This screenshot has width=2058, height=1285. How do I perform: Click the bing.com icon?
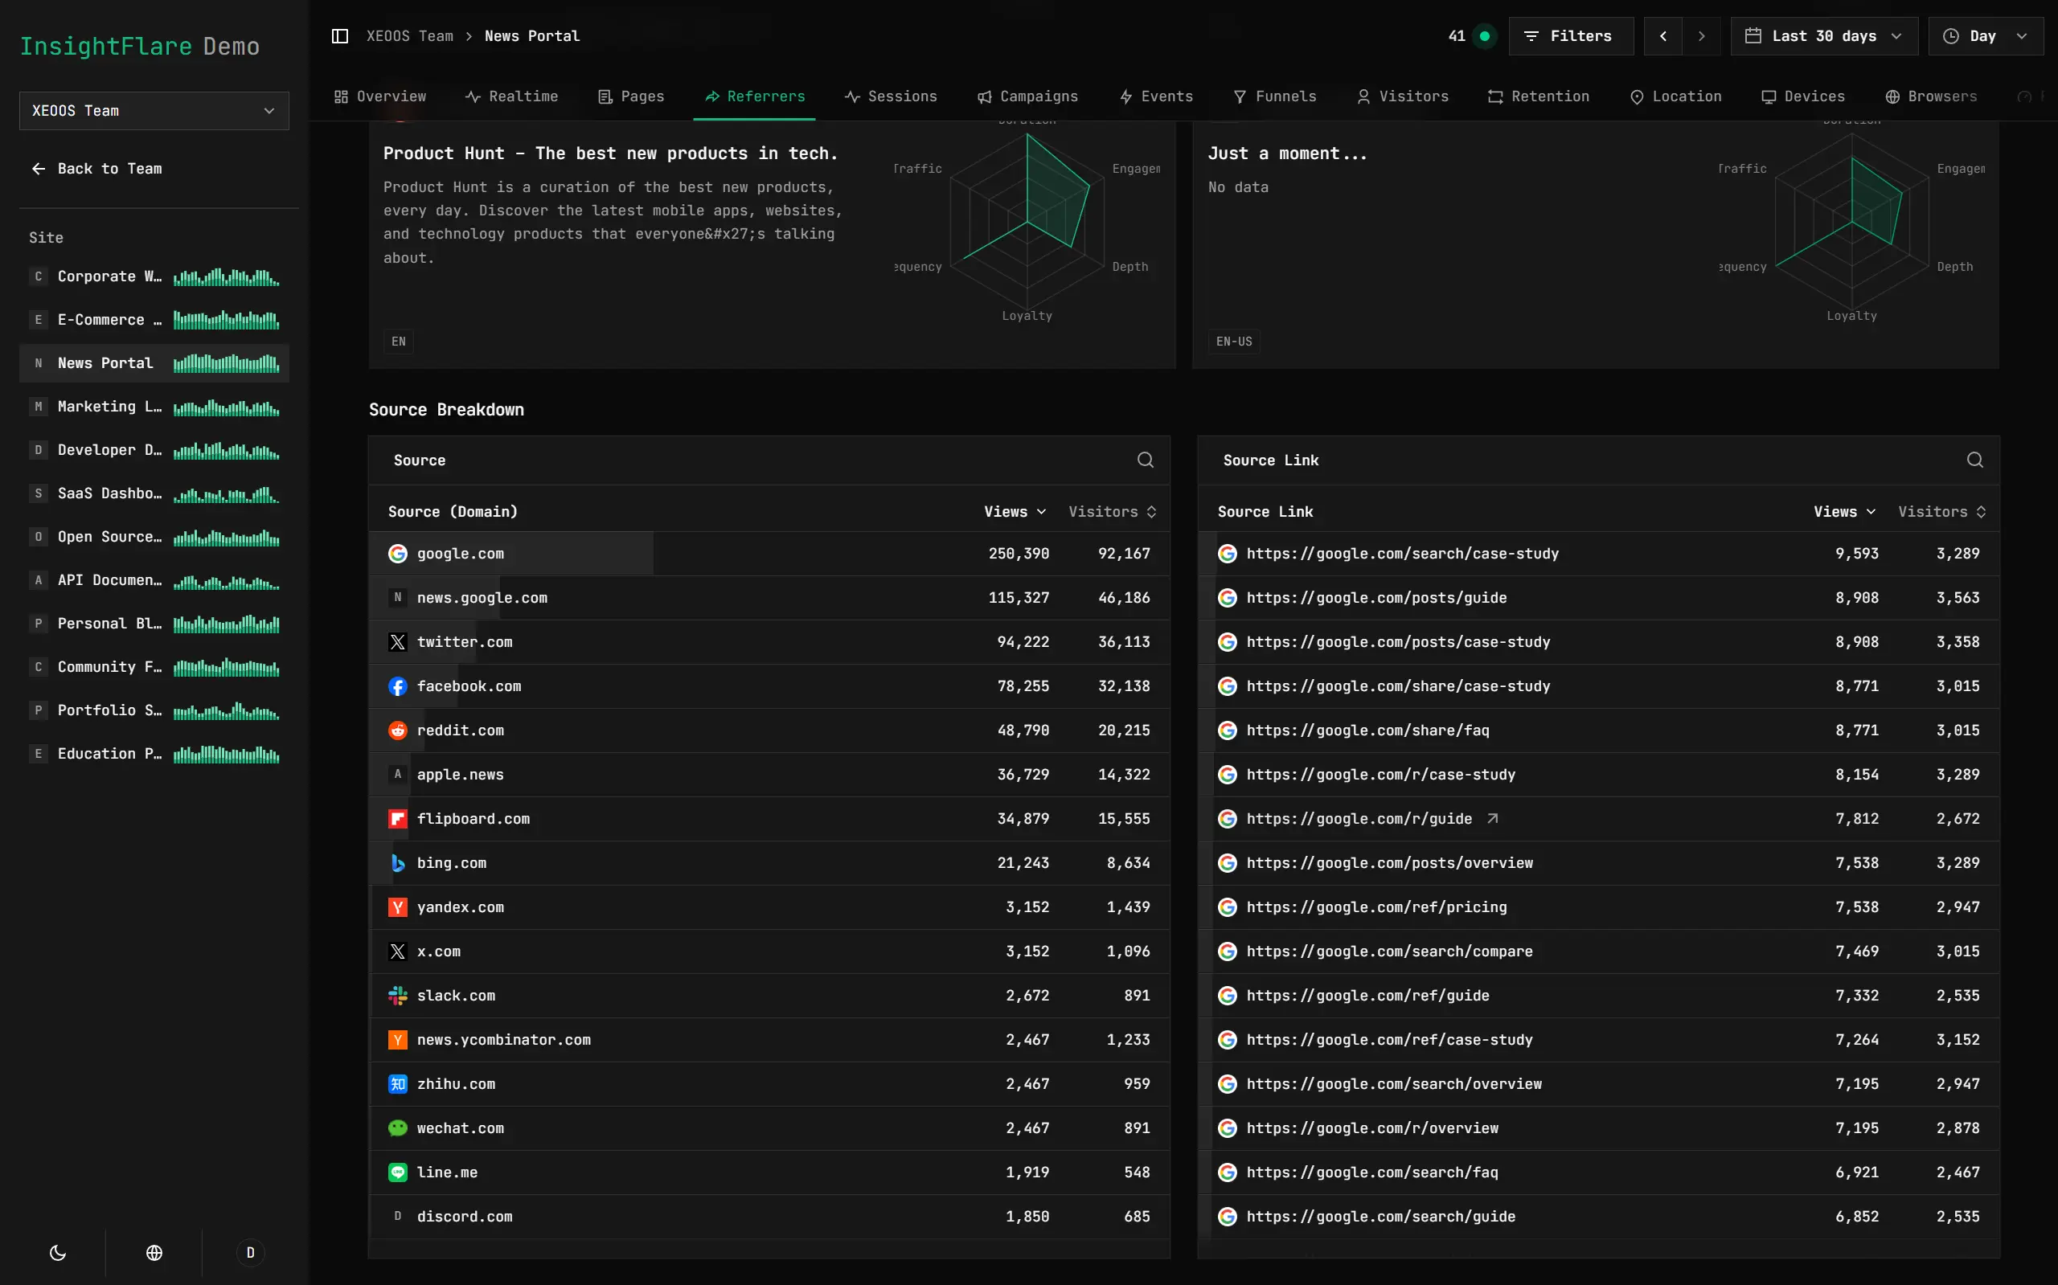pyautogui.click(x=398, y=863)
